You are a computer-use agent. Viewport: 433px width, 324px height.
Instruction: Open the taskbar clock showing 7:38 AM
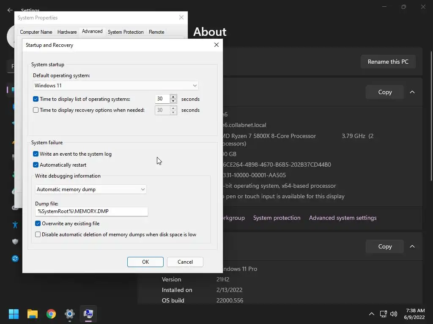point(414,314)
